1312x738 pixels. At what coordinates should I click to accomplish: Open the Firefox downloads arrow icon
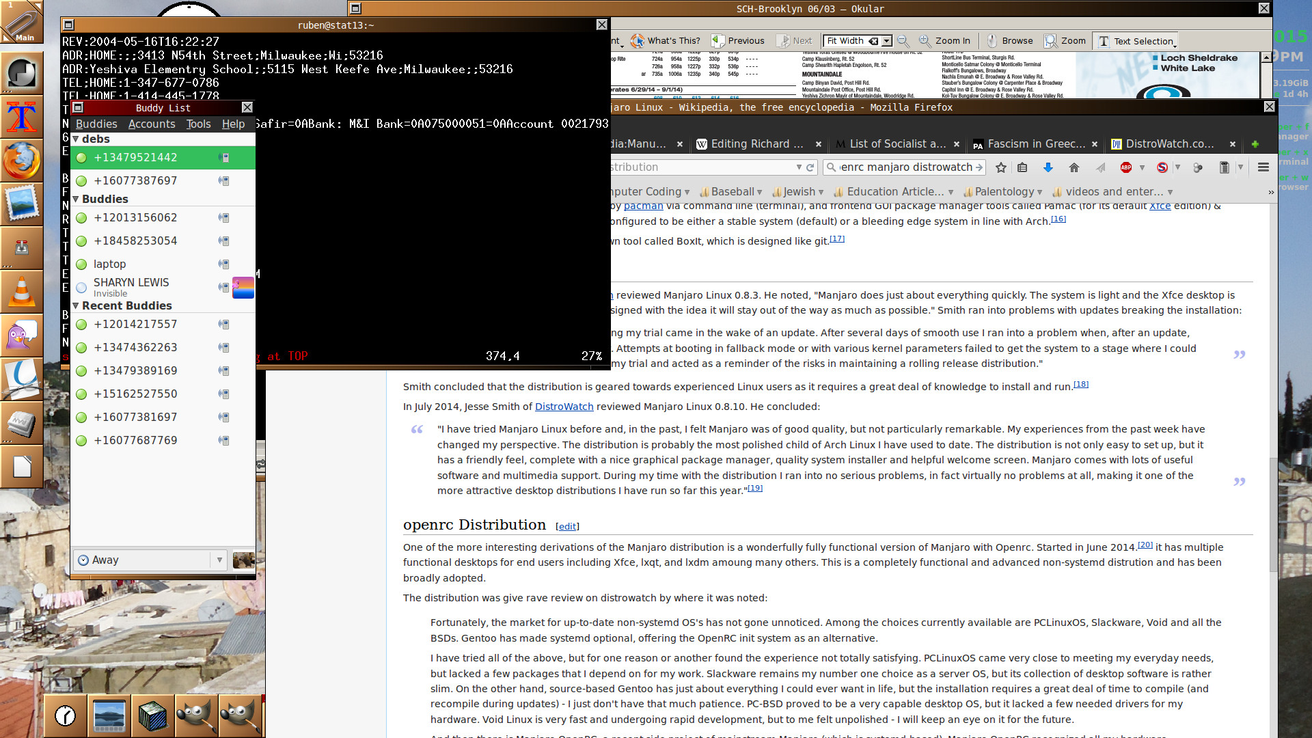[x=1048, y=167]
